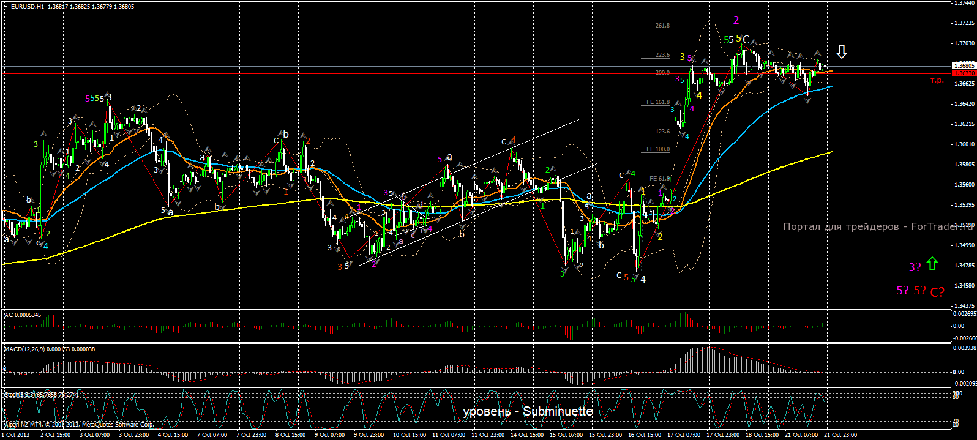
Task: Select the FE 161.8 expansion label
Action: 658,102
